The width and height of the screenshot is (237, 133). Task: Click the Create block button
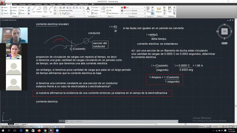110,7
